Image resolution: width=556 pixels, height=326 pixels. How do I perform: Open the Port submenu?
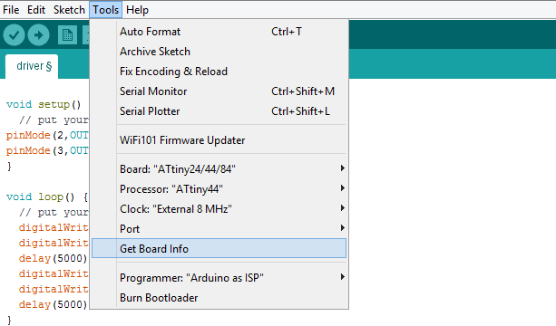(219, 229)
